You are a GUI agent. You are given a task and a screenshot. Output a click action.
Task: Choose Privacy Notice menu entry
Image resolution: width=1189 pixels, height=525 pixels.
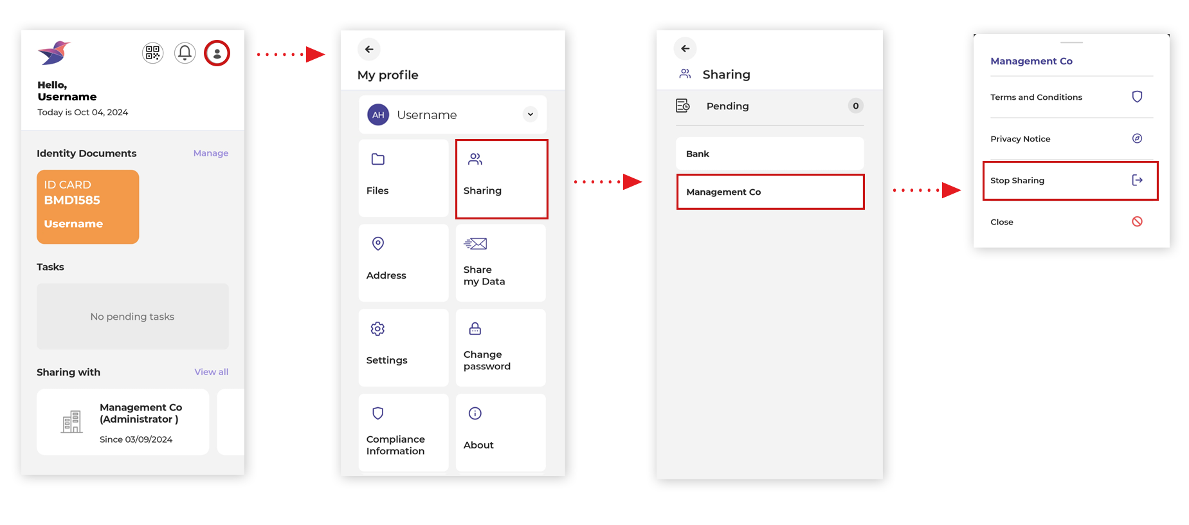[x=1071, y=139]
